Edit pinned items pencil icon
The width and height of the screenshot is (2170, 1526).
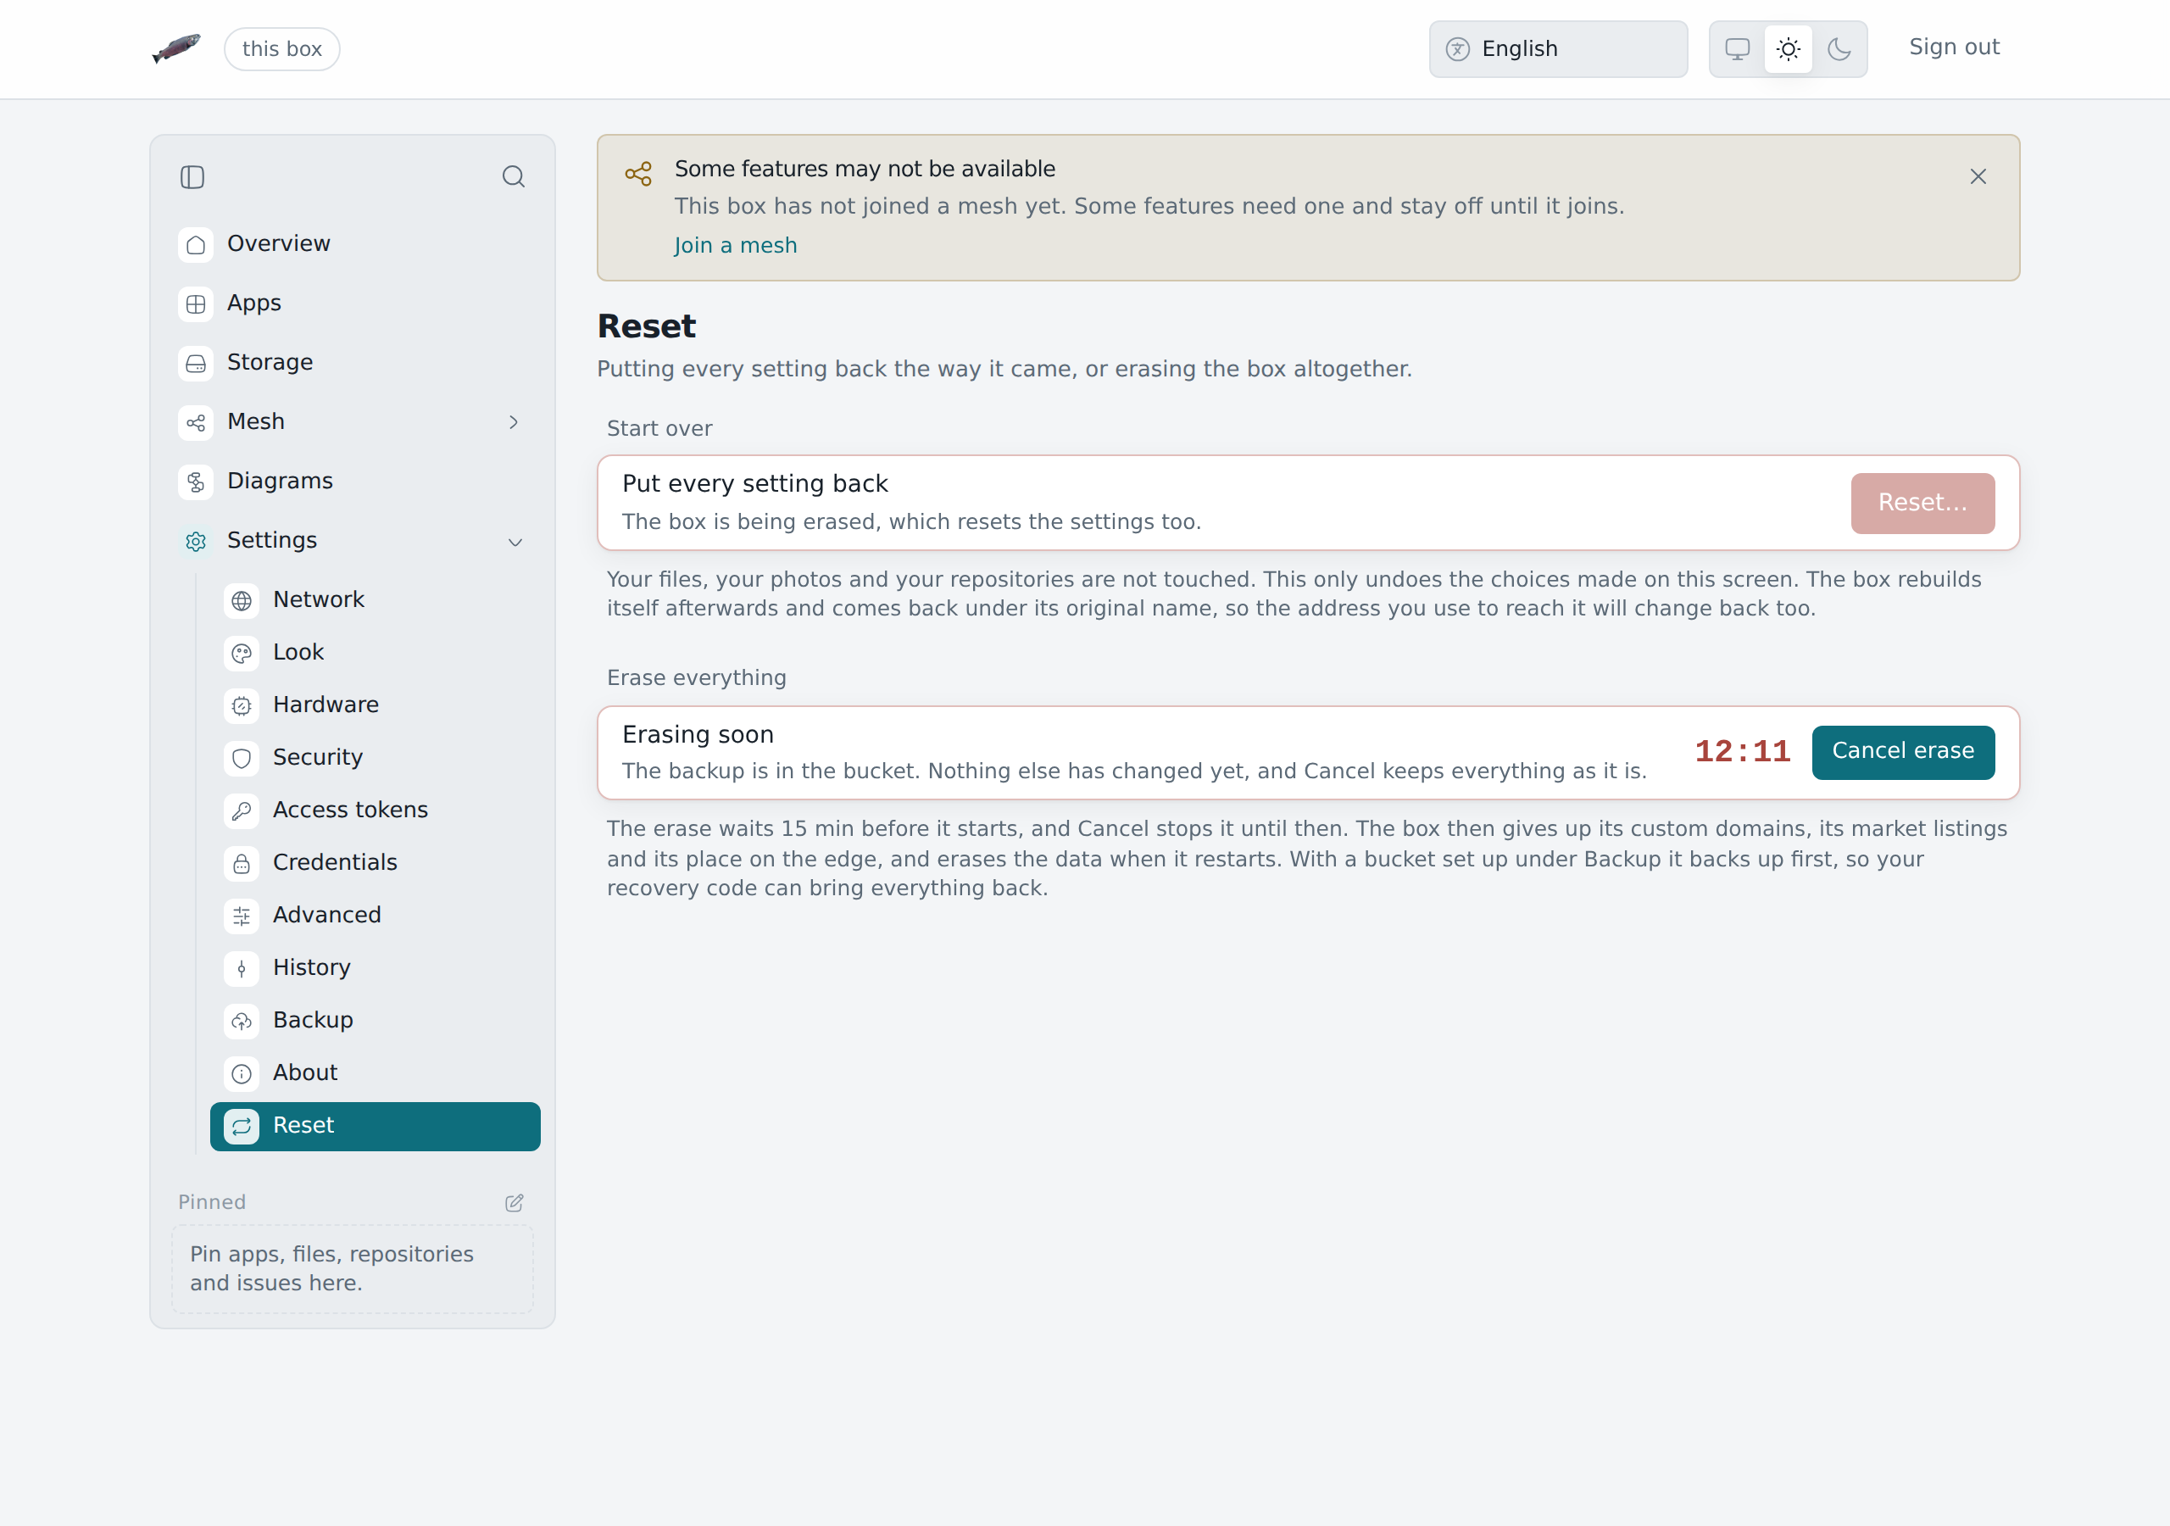515,1203
